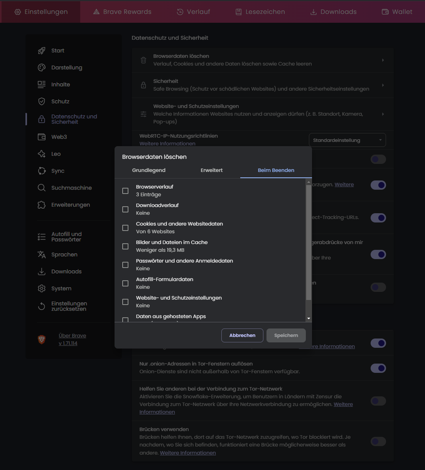The width and height of the screenshot is (425, 470).
Task: Open the WebRTC Standardeinstellung dropdown
Action: tap(347, 140)
